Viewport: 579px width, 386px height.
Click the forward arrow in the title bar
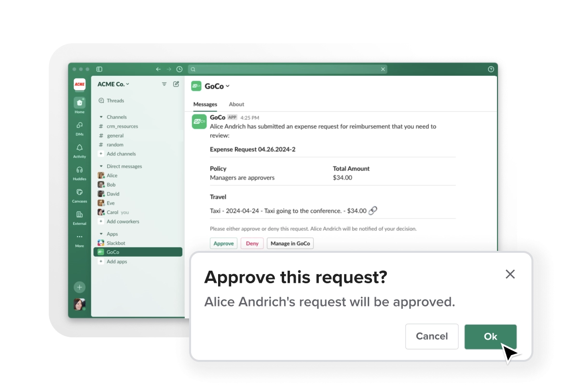[x=169, y=69]
